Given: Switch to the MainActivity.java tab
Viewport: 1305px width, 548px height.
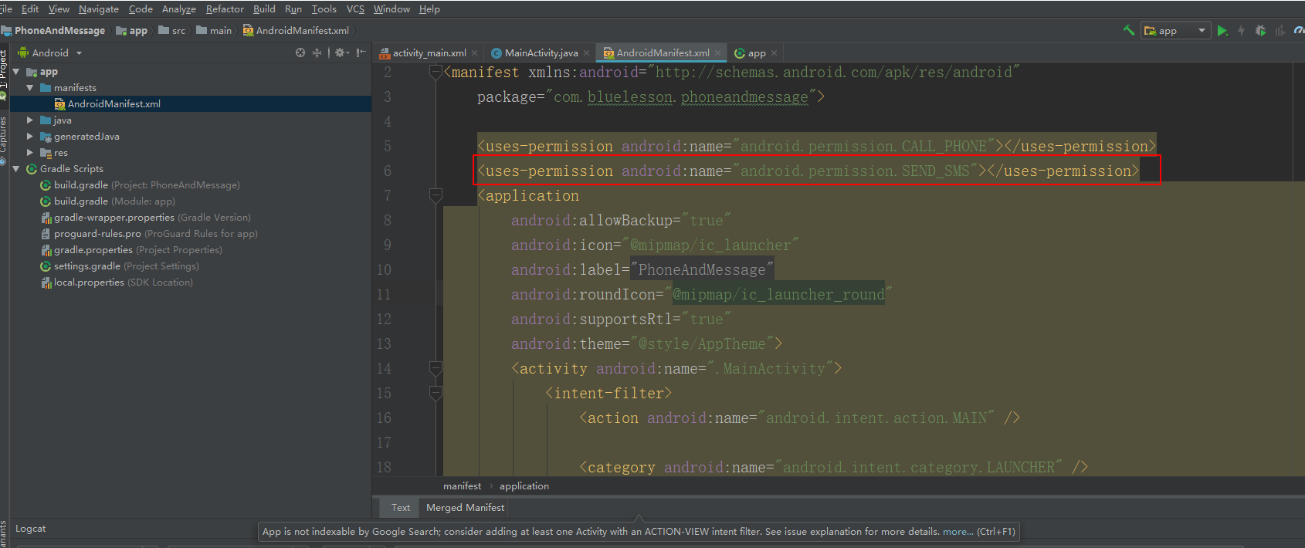Looking at the screenshot, I should pyautogui.click(x=541, y=53).
